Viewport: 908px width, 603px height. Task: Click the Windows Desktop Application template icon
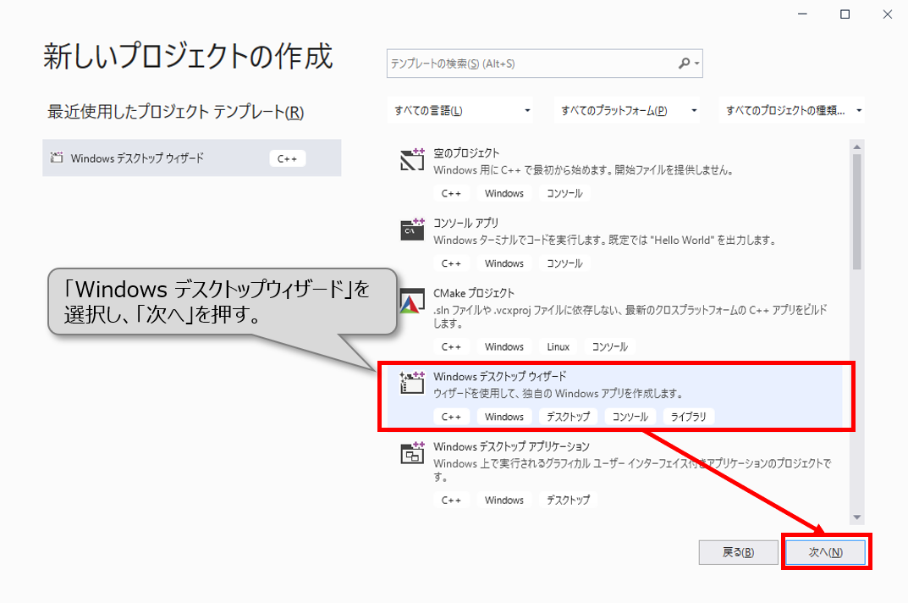pos(412,453)
